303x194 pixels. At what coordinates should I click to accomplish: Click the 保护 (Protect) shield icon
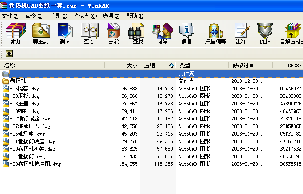[265, 33]
